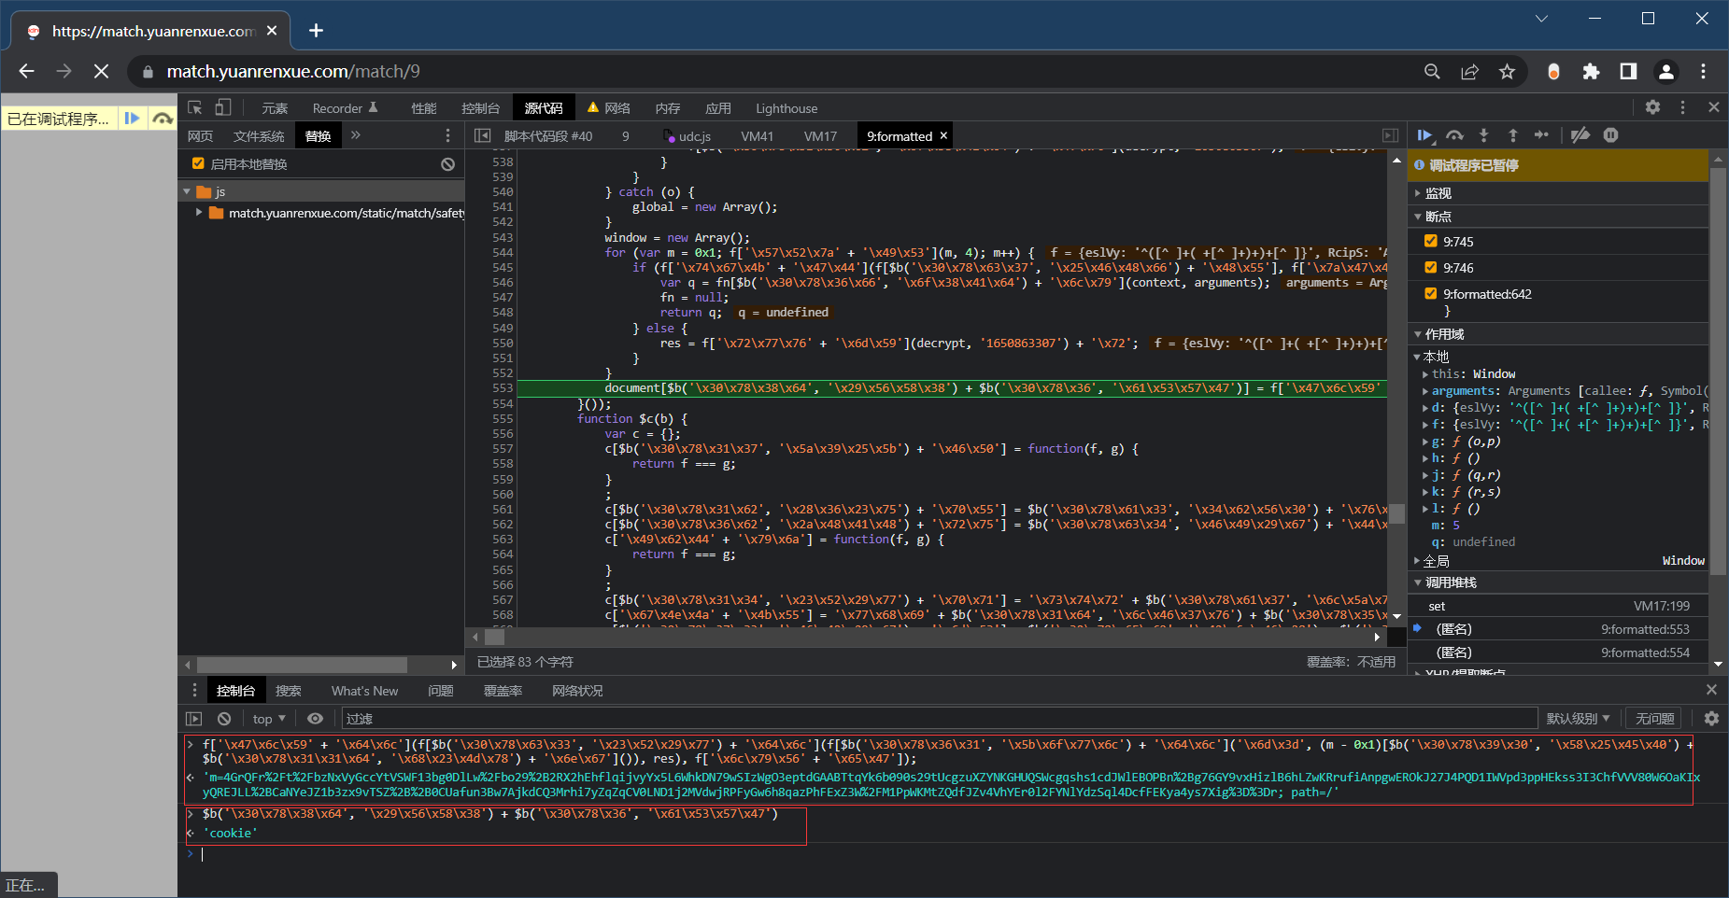Open the drawer three-dot menu

tap(194, 690)
